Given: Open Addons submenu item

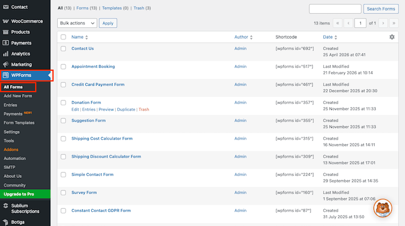Looking at the screenshot, I should pyautogui.click(x=11, y=149).
